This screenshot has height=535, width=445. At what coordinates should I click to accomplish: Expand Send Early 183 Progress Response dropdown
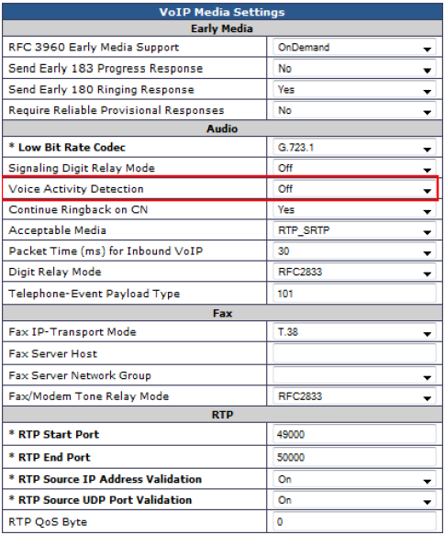(354, 68)
